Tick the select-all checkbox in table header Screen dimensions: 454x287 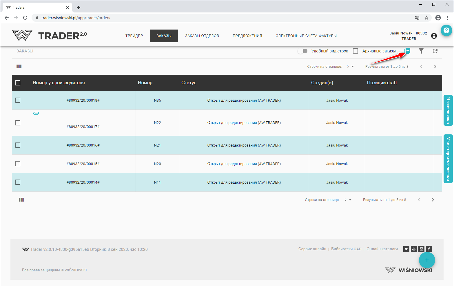[x=18, y=83]
